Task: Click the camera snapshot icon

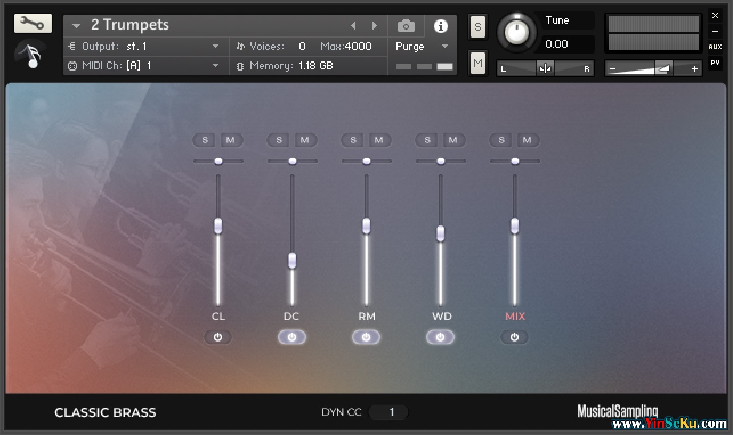Action: coord(406,26)
